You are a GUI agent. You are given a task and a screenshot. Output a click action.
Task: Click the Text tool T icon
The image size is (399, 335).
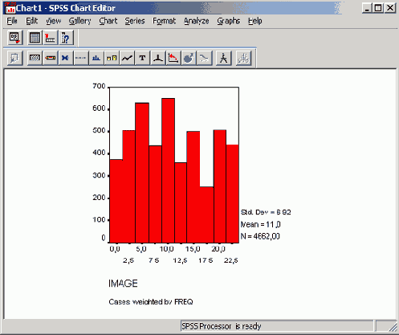click(x=142, y=58)
